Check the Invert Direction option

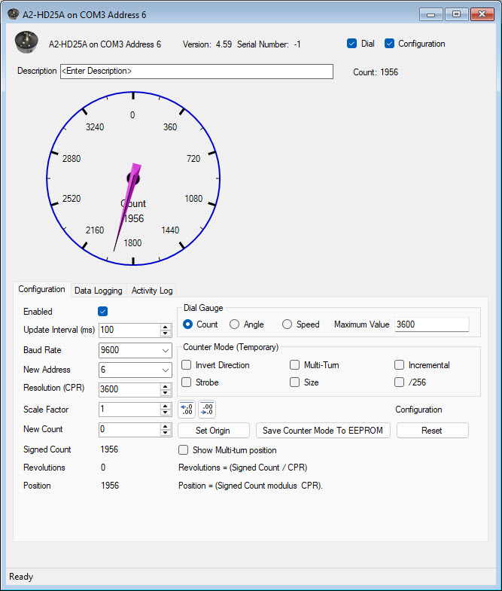pyautogui.click(x=187, y=365)
